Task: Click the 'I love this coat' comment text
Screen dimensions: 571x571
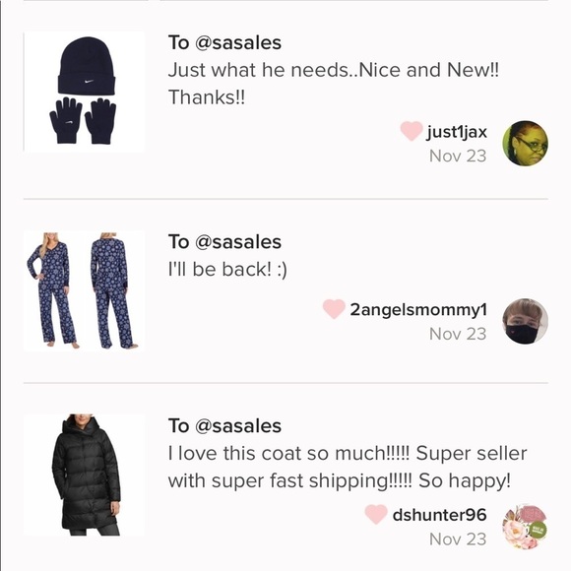Action: coord(348,468)
